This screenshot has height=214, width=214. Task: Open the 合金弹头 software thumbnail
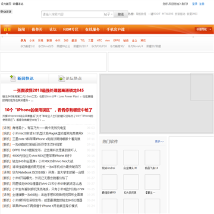tap(131, 158)
